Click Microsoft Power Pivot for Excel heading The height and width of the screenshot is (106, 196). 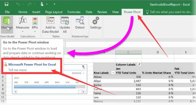coord(32,64)
